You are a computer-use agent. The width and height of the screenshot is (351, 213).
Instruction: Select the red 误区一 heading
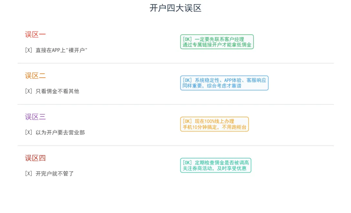pos(35,35)
